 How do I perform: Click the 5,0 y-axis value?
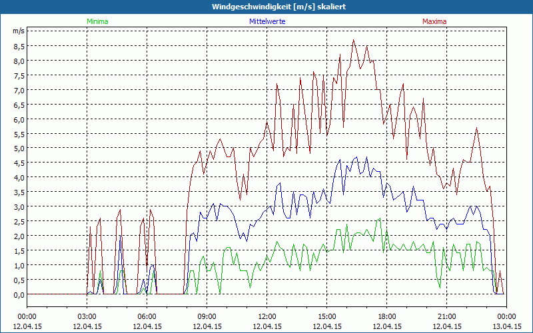pos(19,149)
